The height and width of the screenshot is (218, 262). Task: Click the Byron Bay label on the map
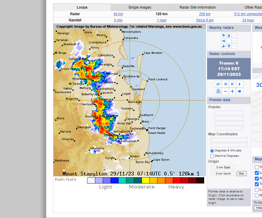tap(143, 162)
